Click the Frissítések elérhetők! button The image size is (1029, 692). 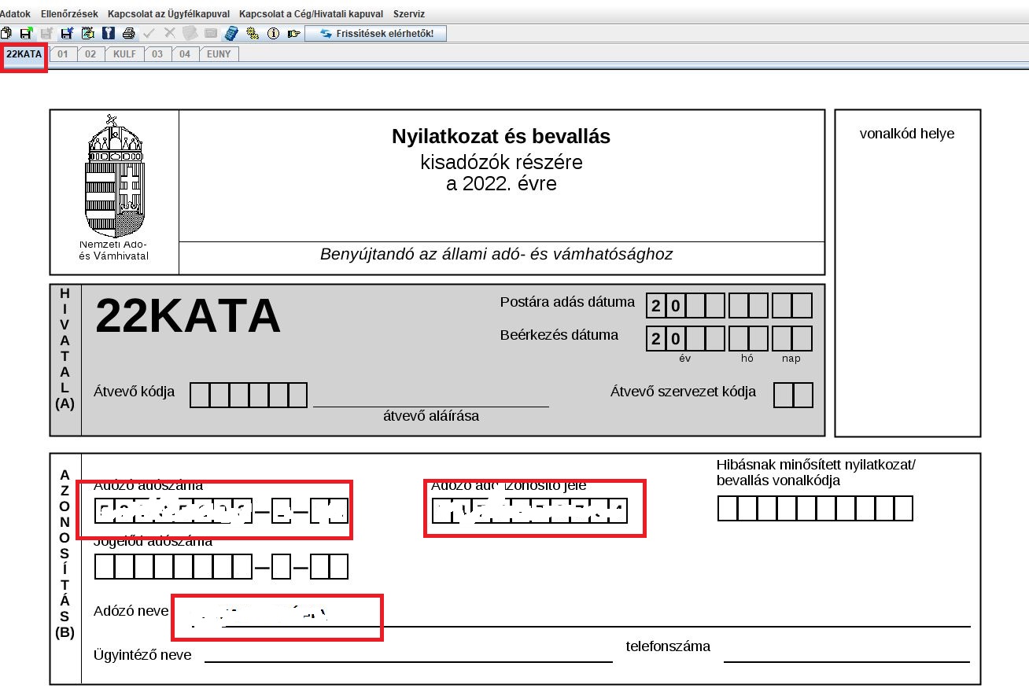[x=375, y=33]
